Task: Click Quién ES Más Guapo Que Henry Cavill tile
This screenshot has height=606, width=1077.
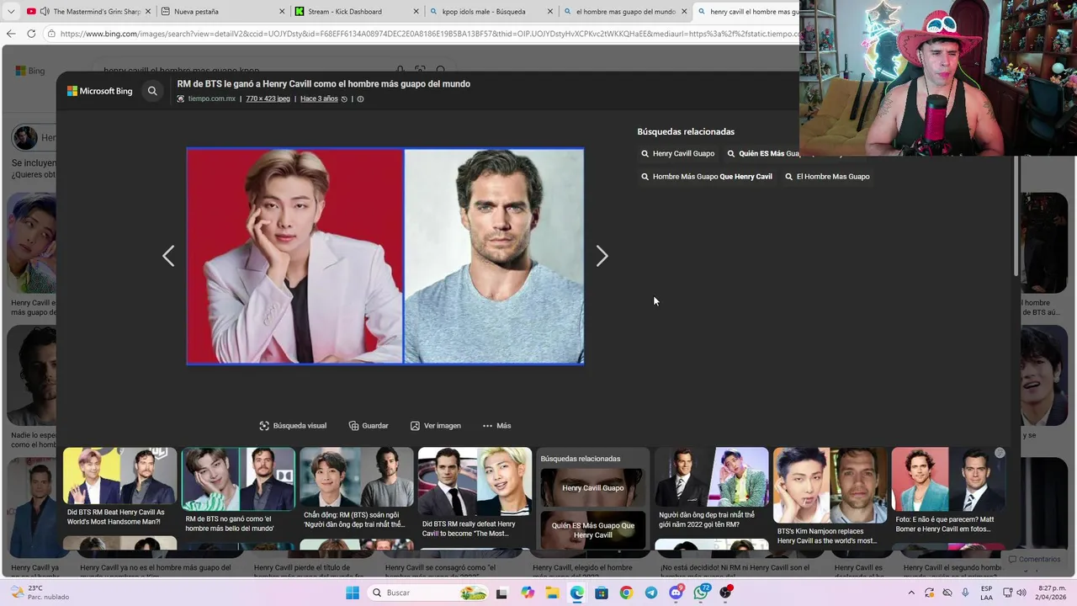Action: [593, 530]
